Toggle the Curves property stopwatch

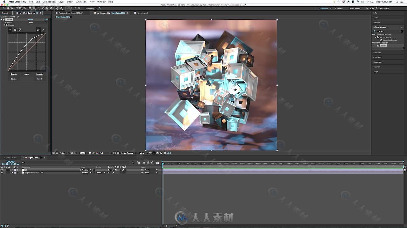coord(7,25)
